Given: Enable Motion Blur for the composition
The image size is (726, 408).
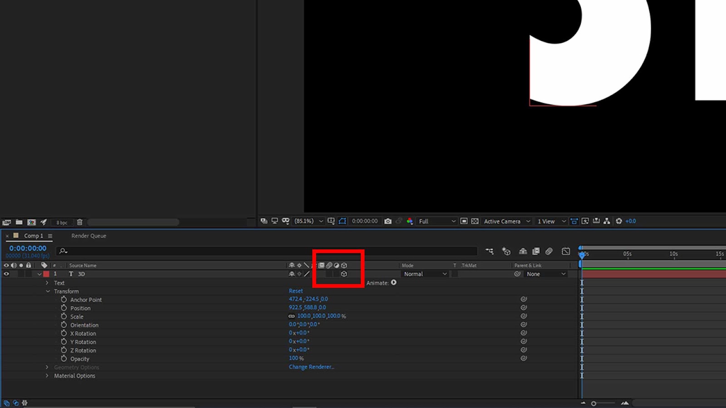Looking at the screenshot, I should [x=549, y=251].
